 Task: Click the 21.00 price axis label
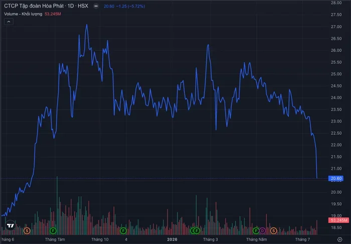point(336,169)
